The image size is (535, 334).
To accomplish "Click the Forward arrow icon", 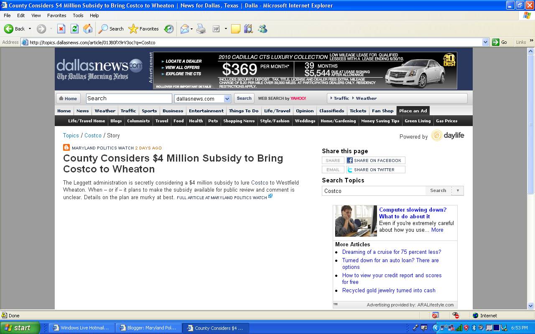I will coord(41,29).
